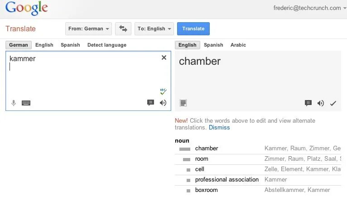Click frequency bar next to chamber
Screen dimensions: 347x201
[x=185, y=149]
